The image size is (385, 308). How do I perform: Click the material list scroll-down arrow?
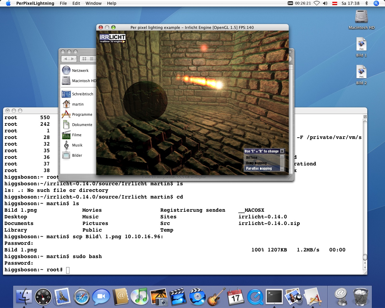[x=282, y=169]
